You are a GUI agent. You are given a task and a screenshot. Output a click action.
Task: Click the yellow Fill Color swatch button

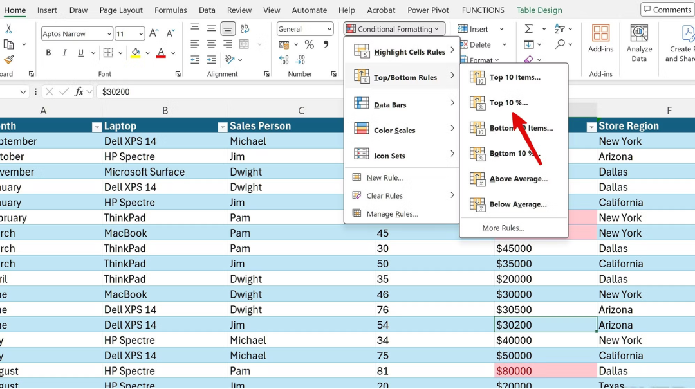tap(136, 53)
